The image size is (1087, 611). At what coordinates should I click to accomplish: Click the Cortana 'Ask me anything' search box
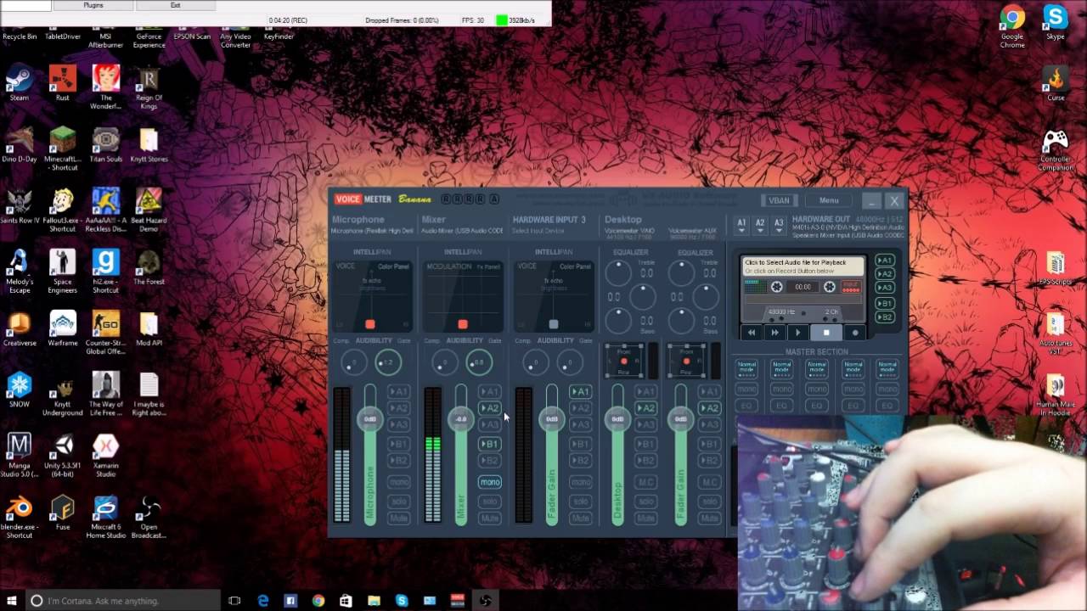click(x=122, y=601)
